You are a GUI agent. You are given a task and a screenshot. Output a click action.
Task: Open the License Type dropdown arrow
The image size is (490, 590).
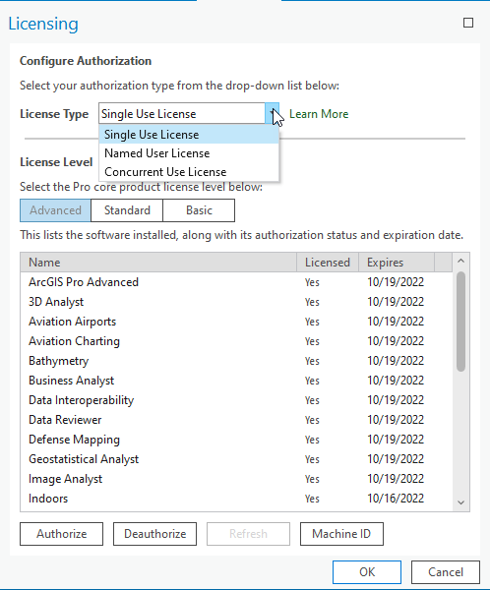coord(272,114)
